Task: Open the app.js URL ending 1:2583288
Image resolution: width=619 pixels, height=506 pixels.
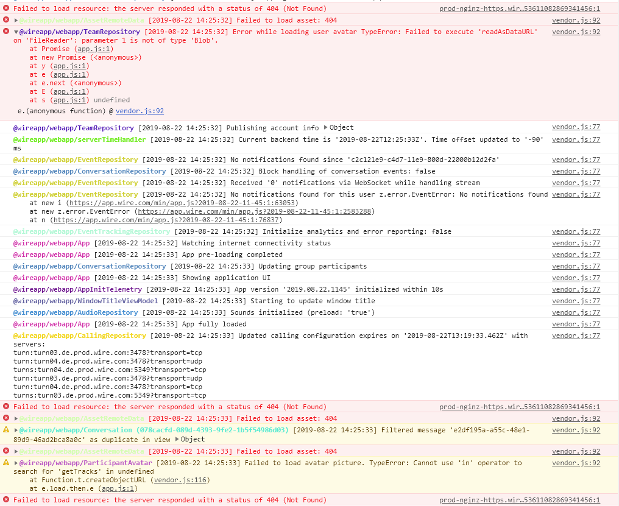Action: click(x=254, y=211)
